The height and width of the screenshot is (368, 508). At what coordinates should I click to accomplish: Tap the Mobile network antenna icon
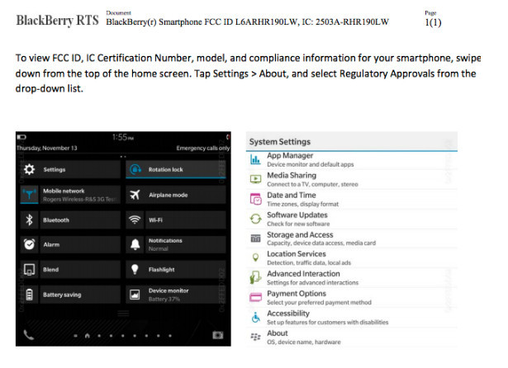click(29, 195)
